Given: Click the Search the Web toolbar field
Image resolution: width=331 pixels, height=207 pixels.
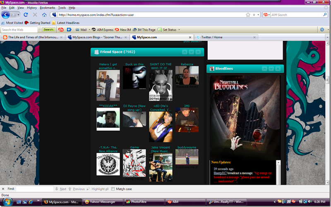Looking at the screenshot, I should click(x=19, y=30).
